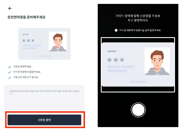Tap the exclamation warning icon on camera screen
182x131 pixels.
coord(116,30)
